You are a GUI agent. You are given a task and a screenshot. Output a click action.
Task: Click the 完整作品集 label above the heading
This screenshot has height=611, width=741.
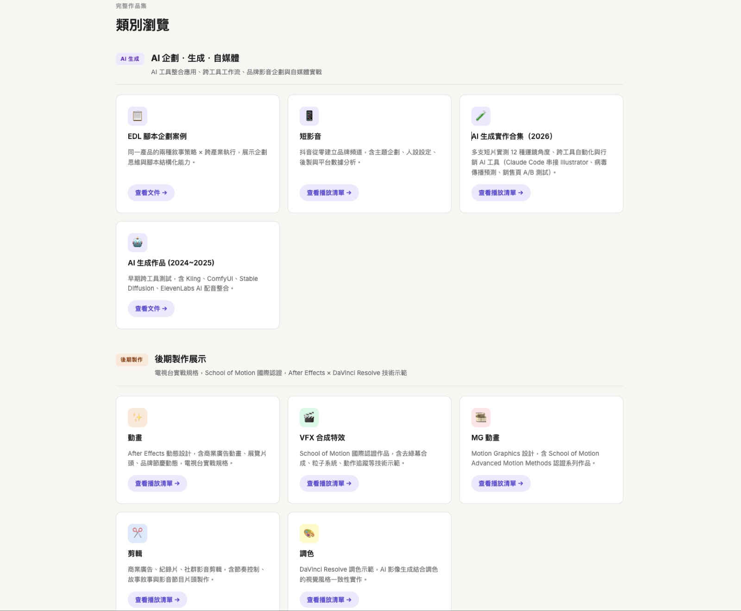[x=131, y=6]
